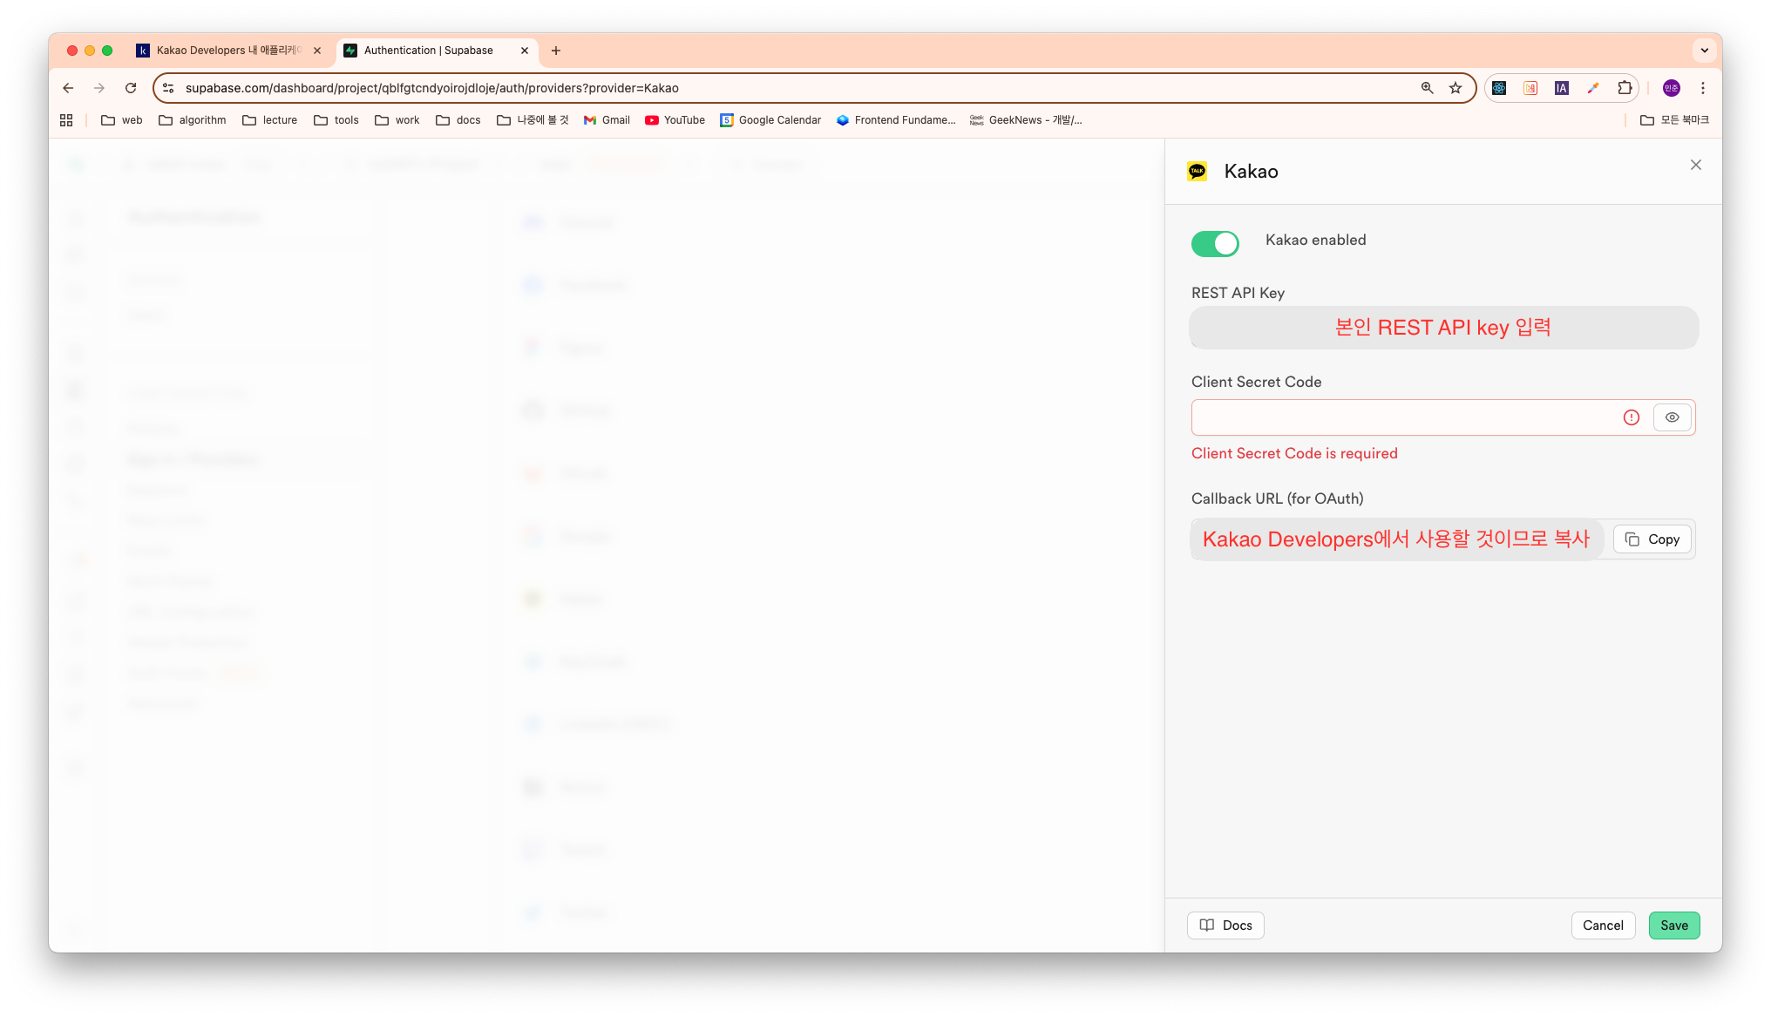Viewport: 1771px width, 1017px height.
Task: Open the browser extensions puzzle icon
Action: pos(1625,88)
